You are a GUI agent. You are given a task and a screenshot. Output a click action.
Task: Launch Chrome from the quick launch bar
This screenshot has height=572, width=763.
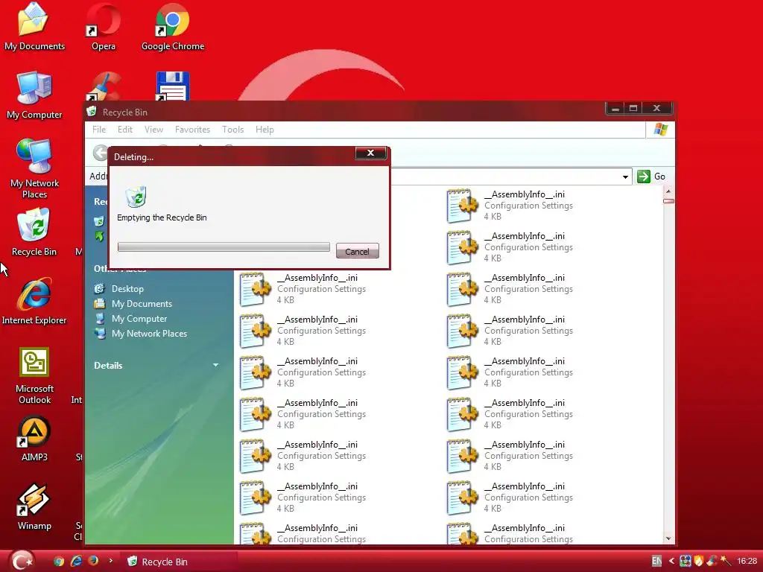[59, 562]
